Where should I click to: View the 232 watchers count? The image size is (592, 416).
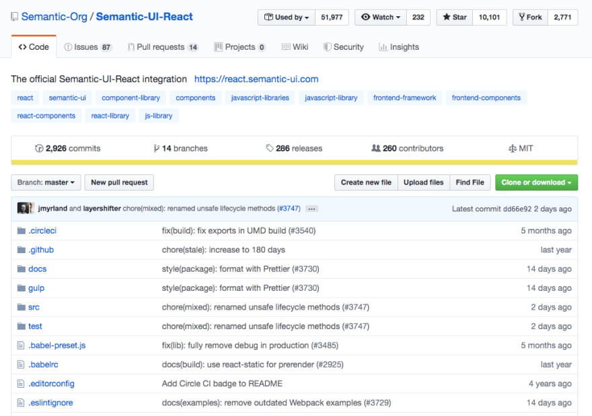click(418, 18)
